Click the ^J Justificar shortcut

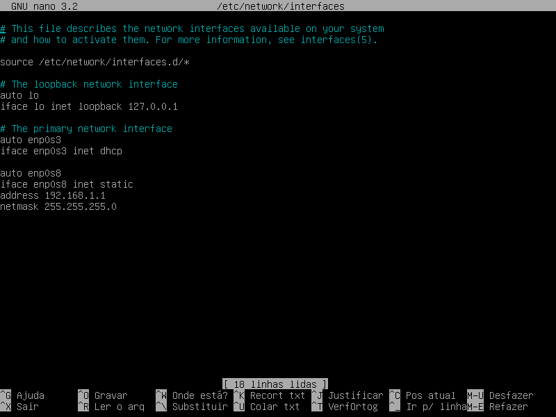pyautogui.click(x=347, y=395)
